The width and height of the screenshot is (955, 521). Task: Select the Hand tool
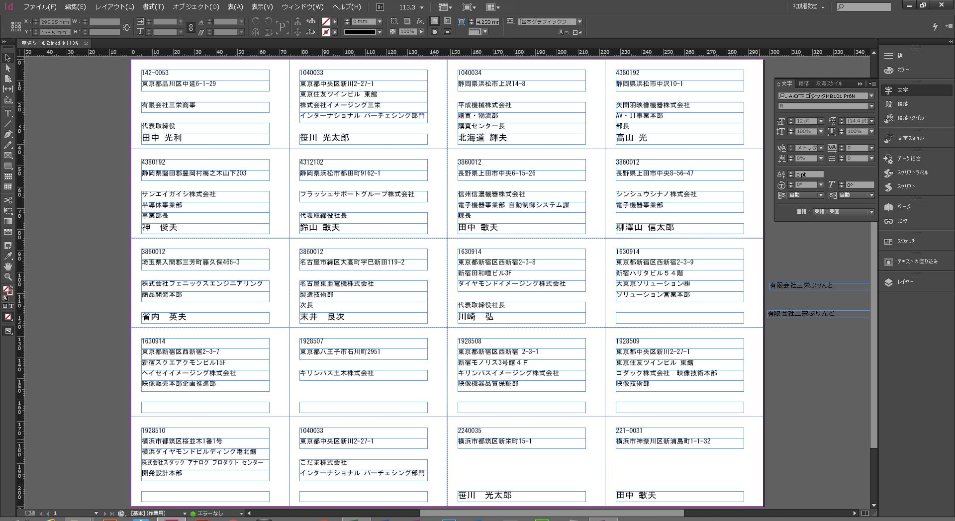[x=7, y=266]
